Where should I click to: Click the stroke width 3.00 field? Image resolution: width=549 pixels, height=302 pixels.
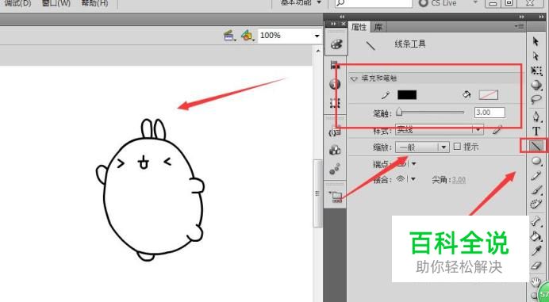(489, 113)
